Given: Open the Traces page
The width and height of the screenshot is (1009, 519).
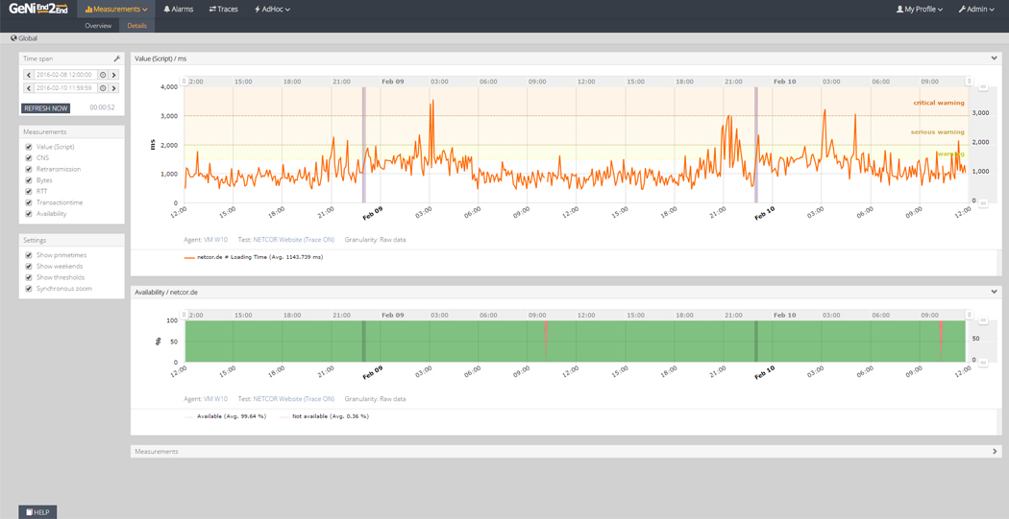Looking at the screenshot, I should (223, 9).
